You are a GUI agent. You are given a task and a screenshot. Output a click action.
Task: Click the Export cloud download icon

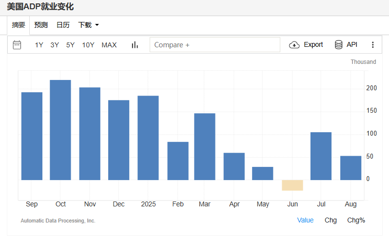294,45
